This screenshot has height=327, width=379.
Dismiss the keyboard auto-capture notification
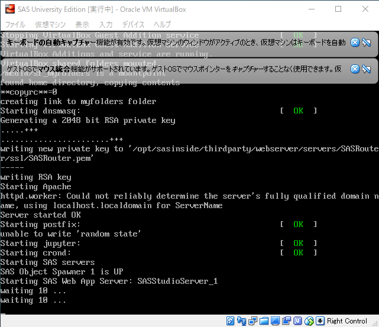pos(355,43)
